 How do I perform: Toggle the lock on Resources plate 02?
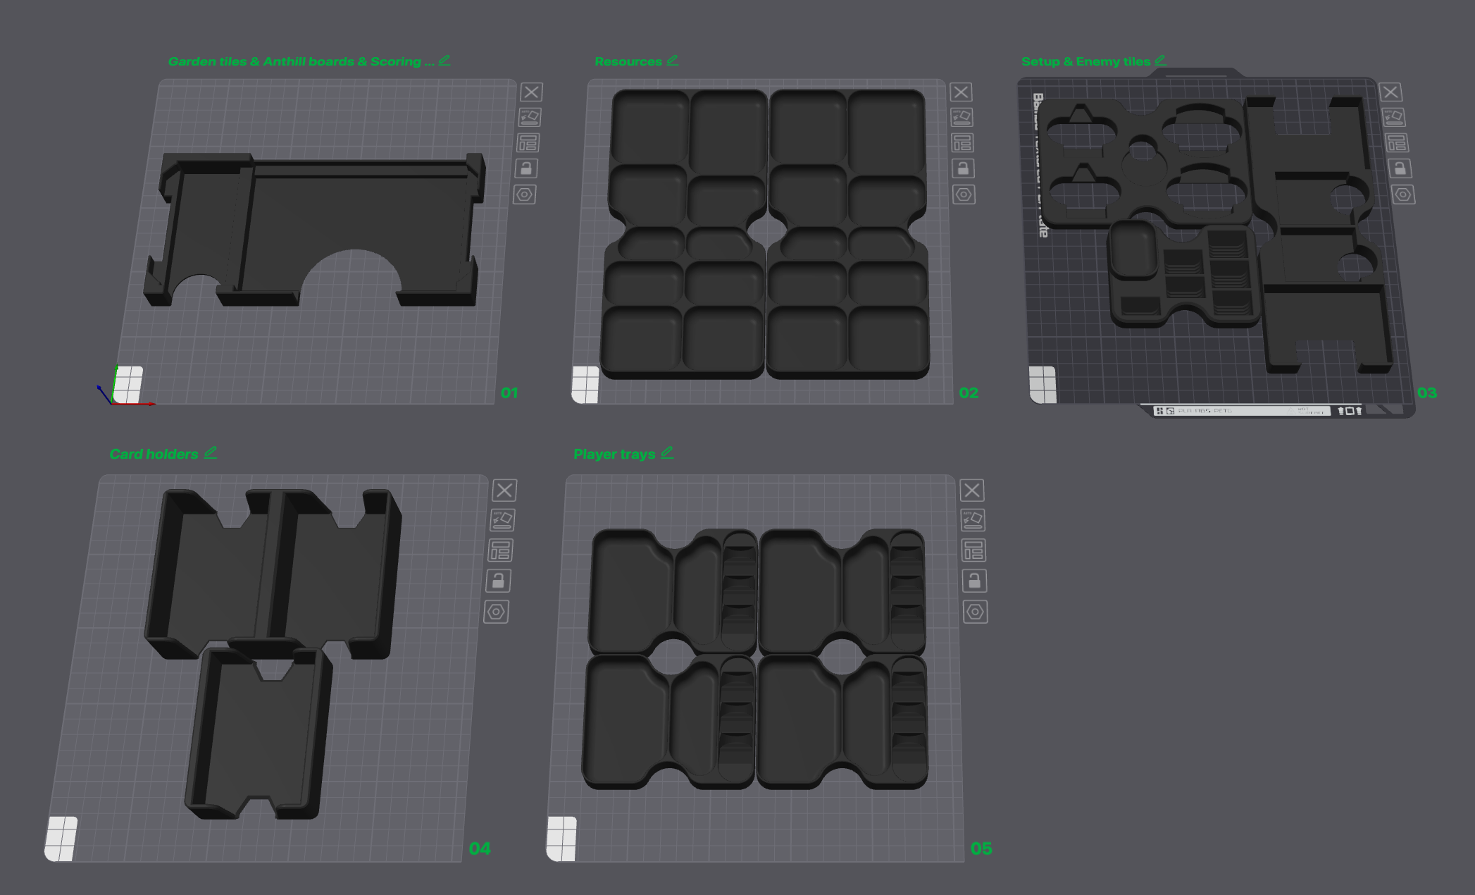click(963, 168)
